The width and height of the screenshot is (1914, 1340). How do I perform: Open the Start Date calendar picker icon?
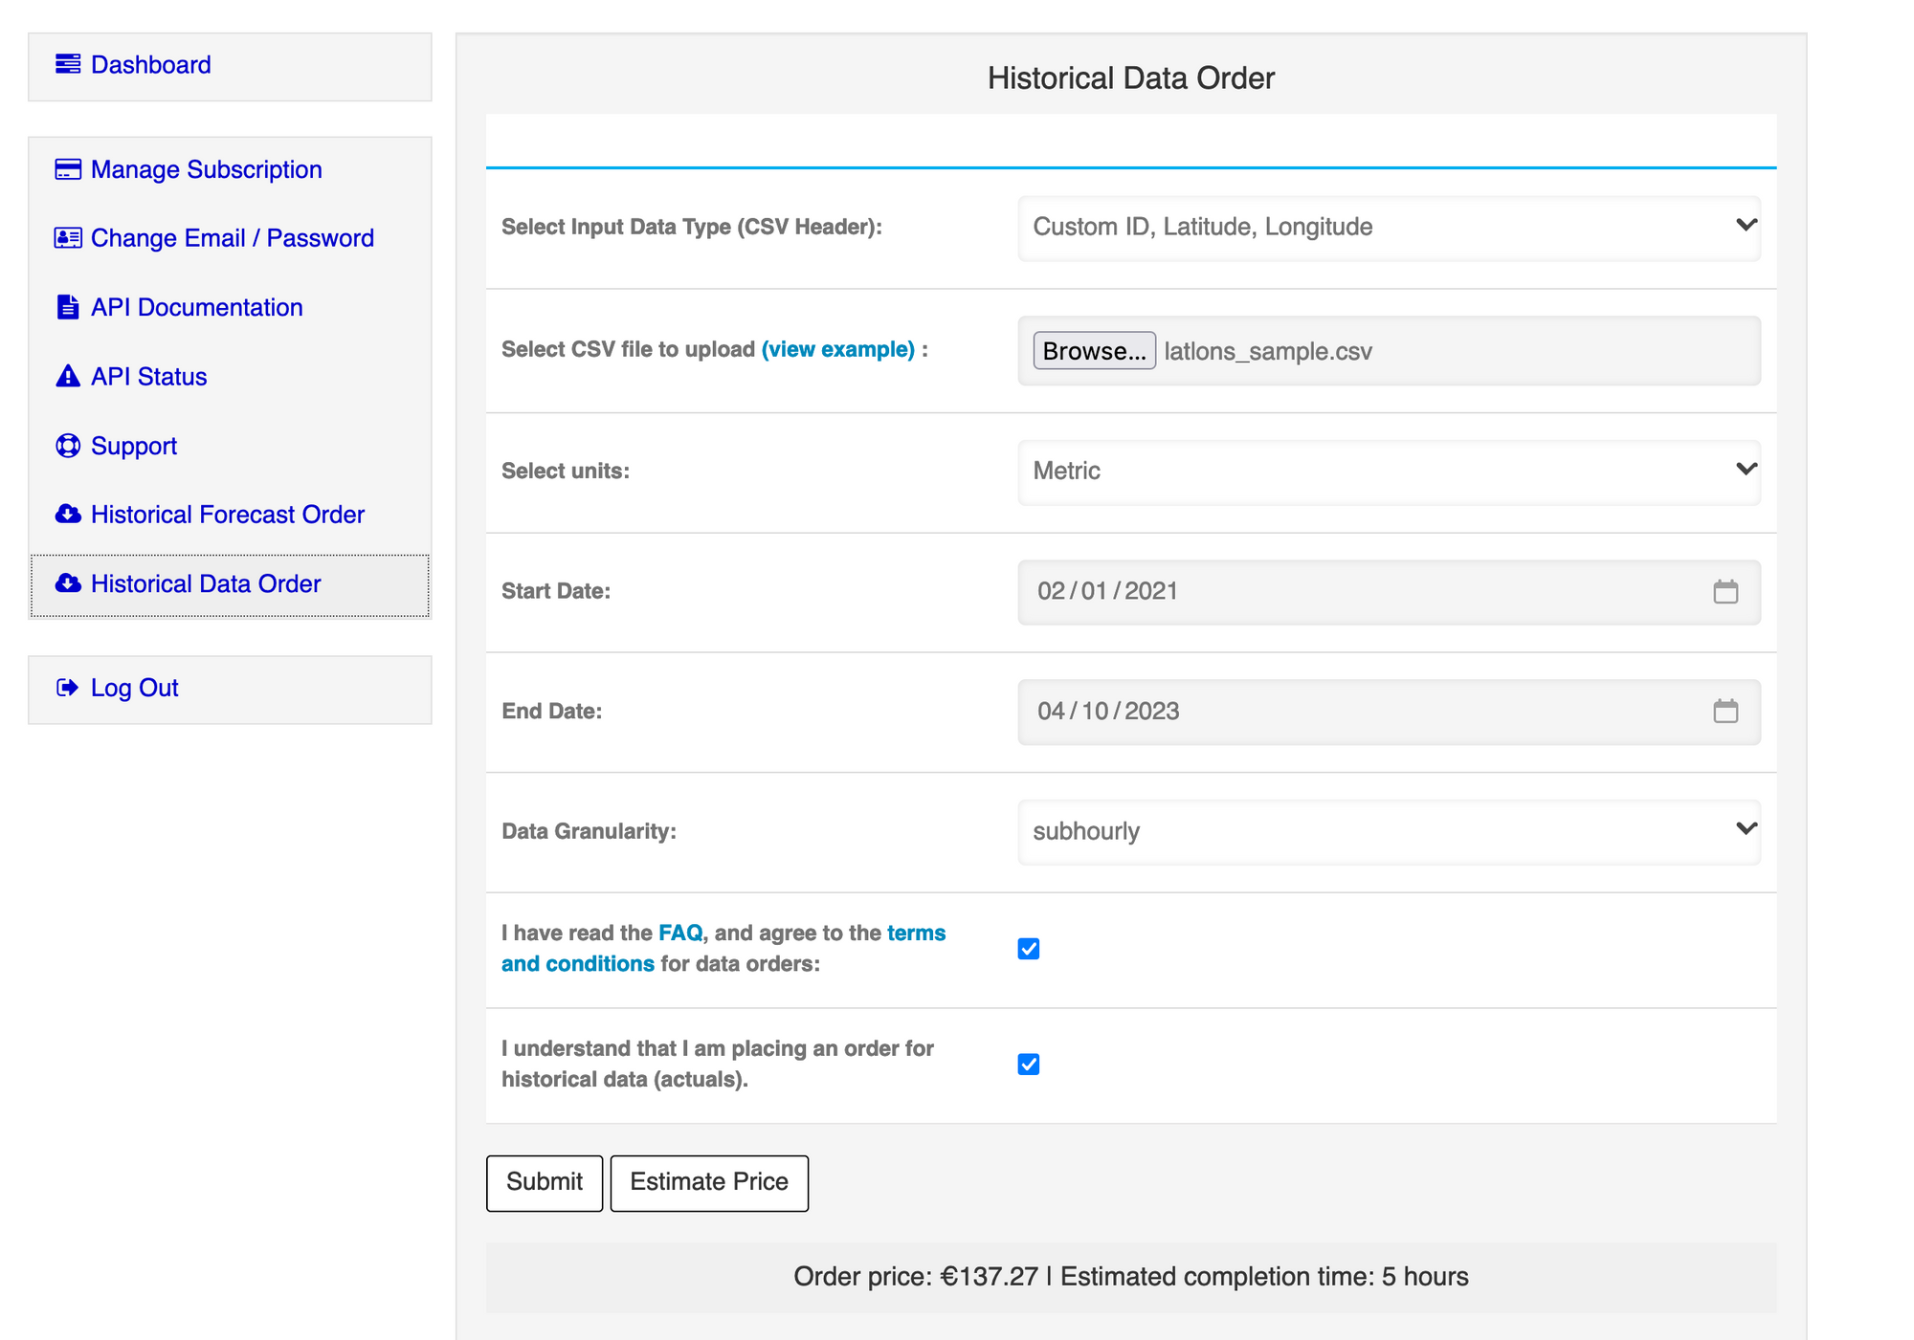[1725, 592]
